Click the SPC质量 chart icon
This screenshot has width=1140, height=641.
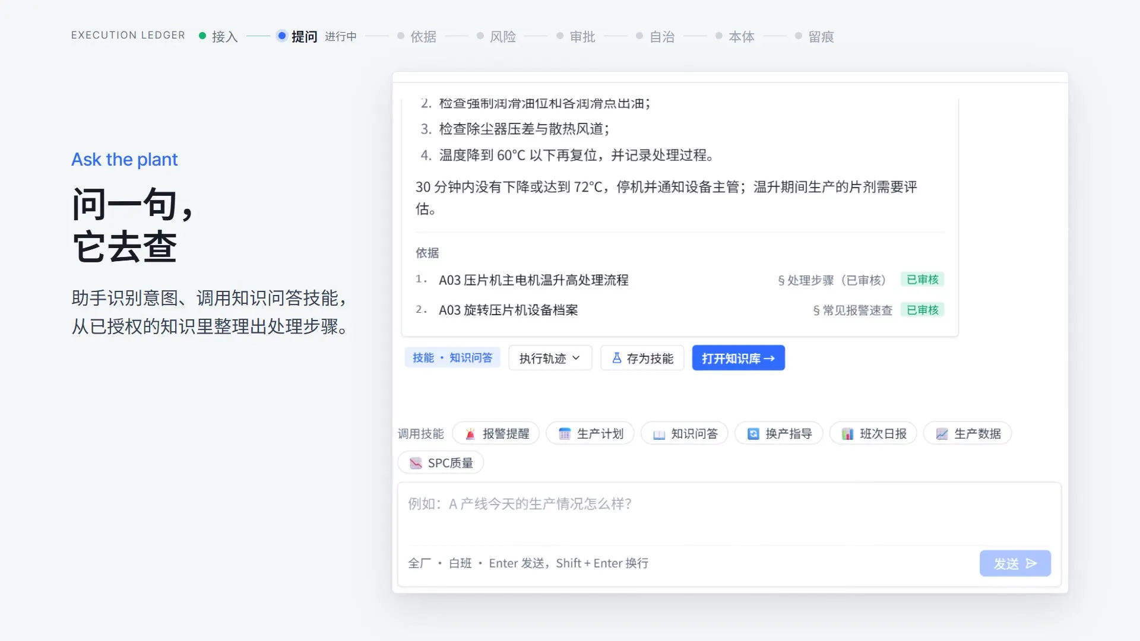[416, 463]
